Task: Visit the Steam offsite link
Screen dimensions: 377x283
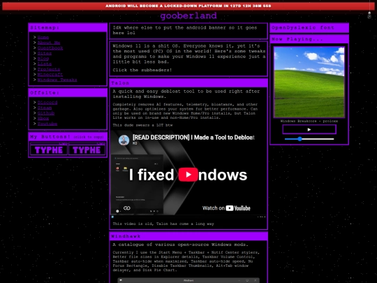Action: (x=45, y=108)
